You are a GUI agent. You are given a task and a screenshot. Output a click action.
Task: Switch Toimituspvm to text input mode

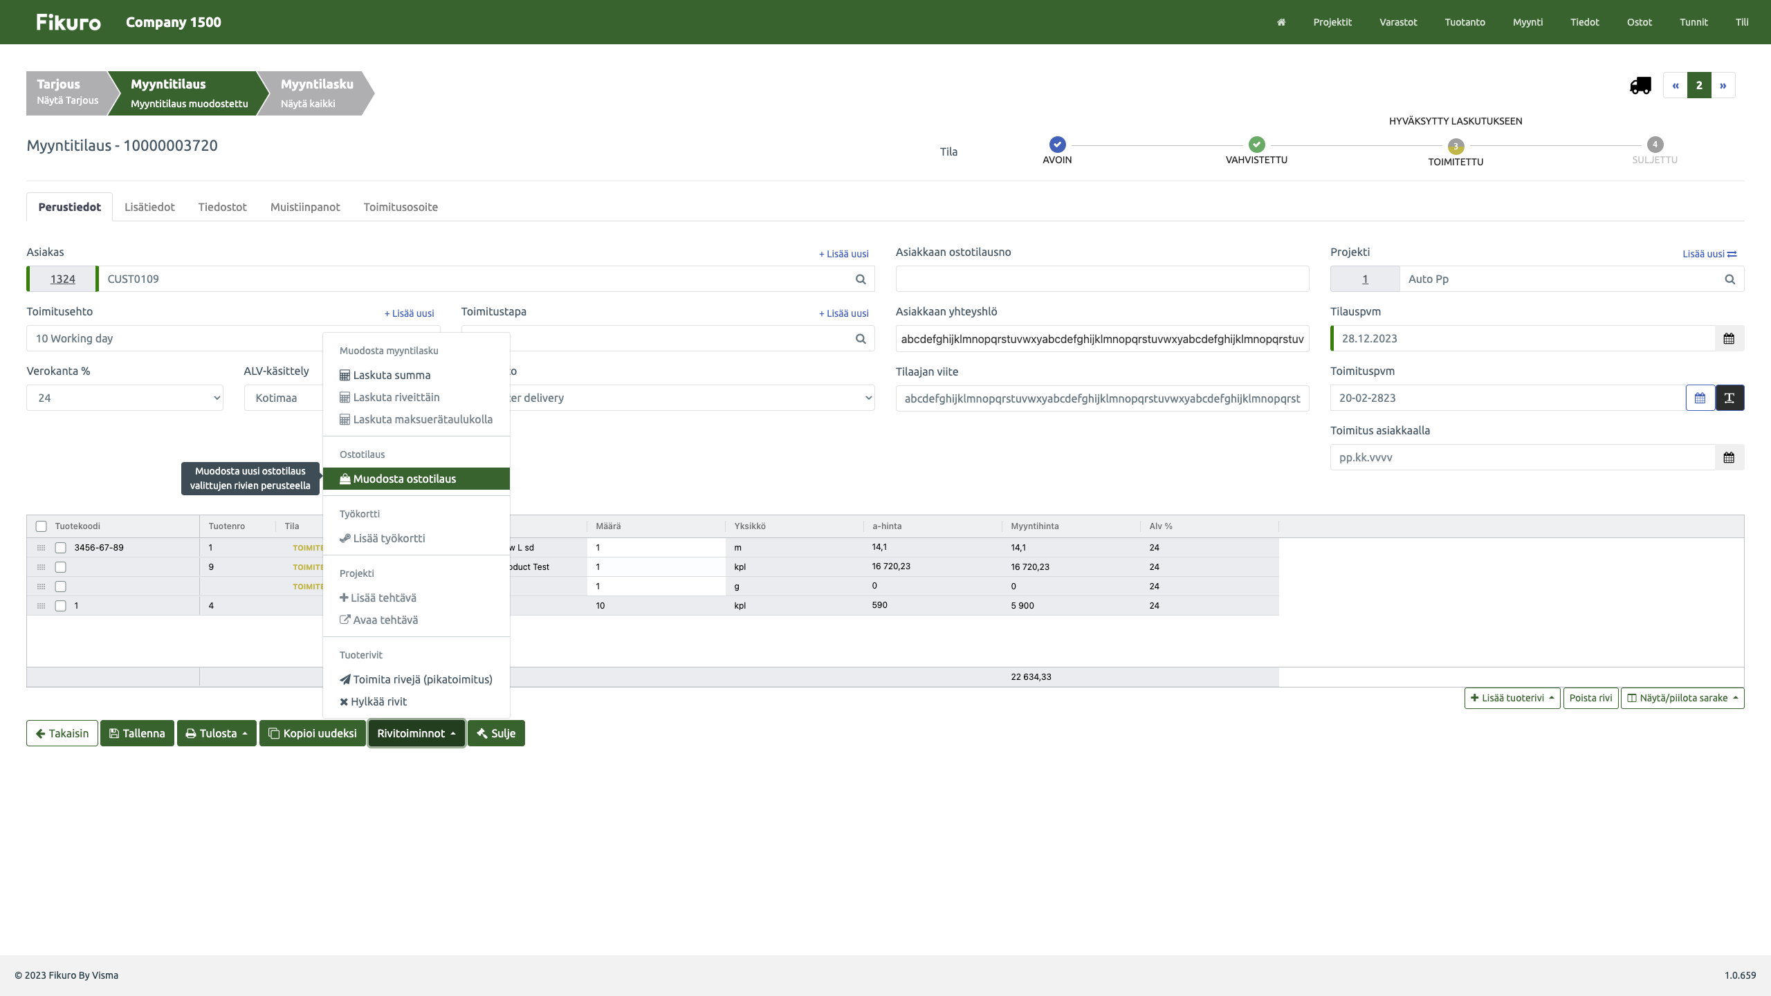pyautogui.click(x=1729, y=398)
